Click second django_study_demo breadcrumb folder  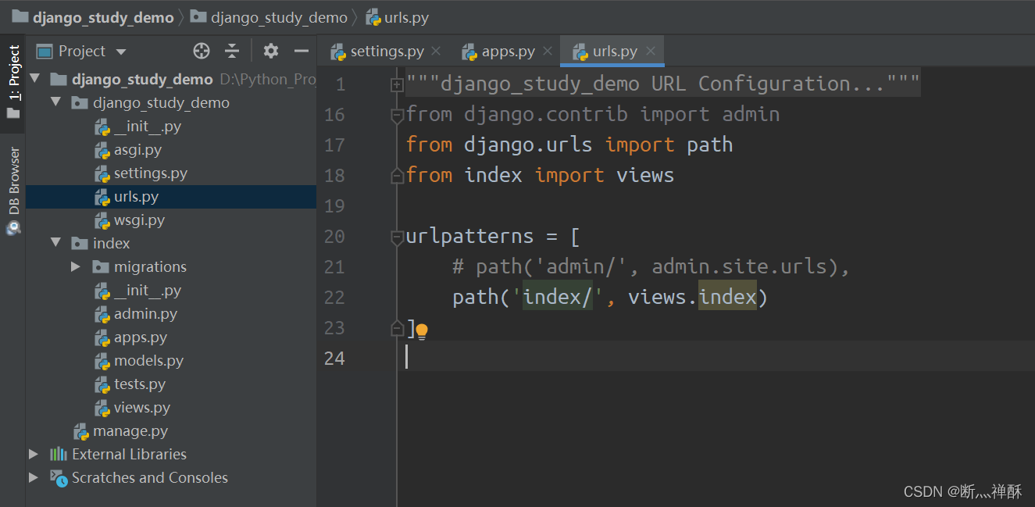pyautogui.click(x=269, y=17)
